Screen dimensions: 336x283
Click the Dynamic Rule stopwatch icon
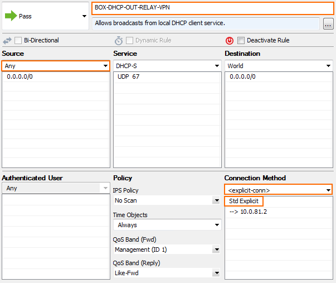tap(119, 40)
